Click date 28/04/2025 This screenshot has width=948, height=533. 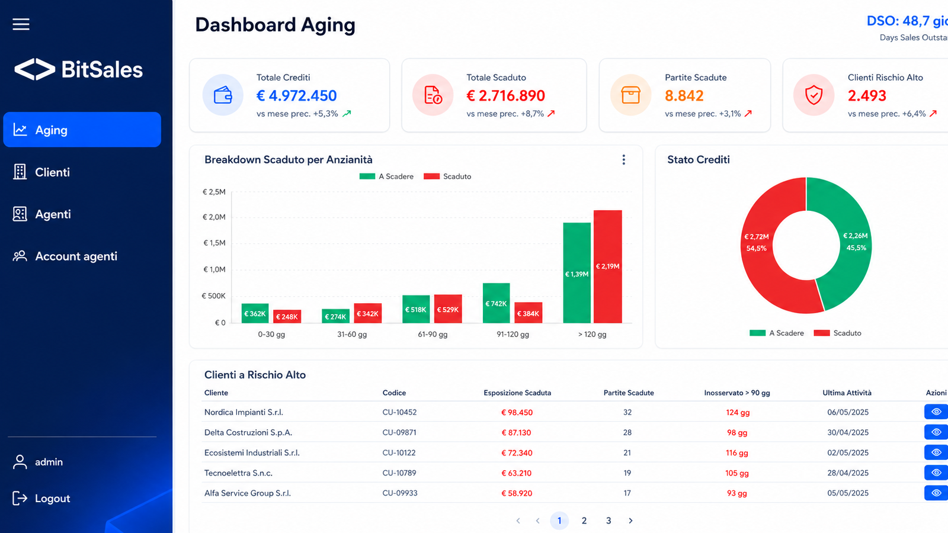click(x=848, y=473)
